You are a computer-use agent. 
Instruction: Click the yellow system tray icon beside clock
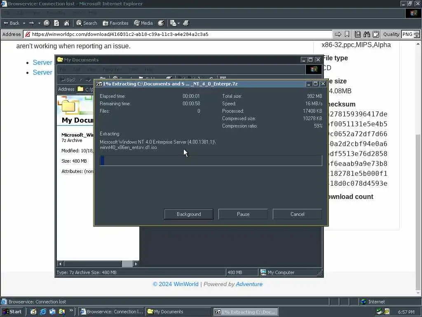pos(387,312)
